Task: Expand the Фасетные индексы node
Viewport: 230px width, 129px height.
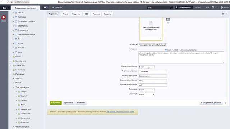Action: point(14,127)
